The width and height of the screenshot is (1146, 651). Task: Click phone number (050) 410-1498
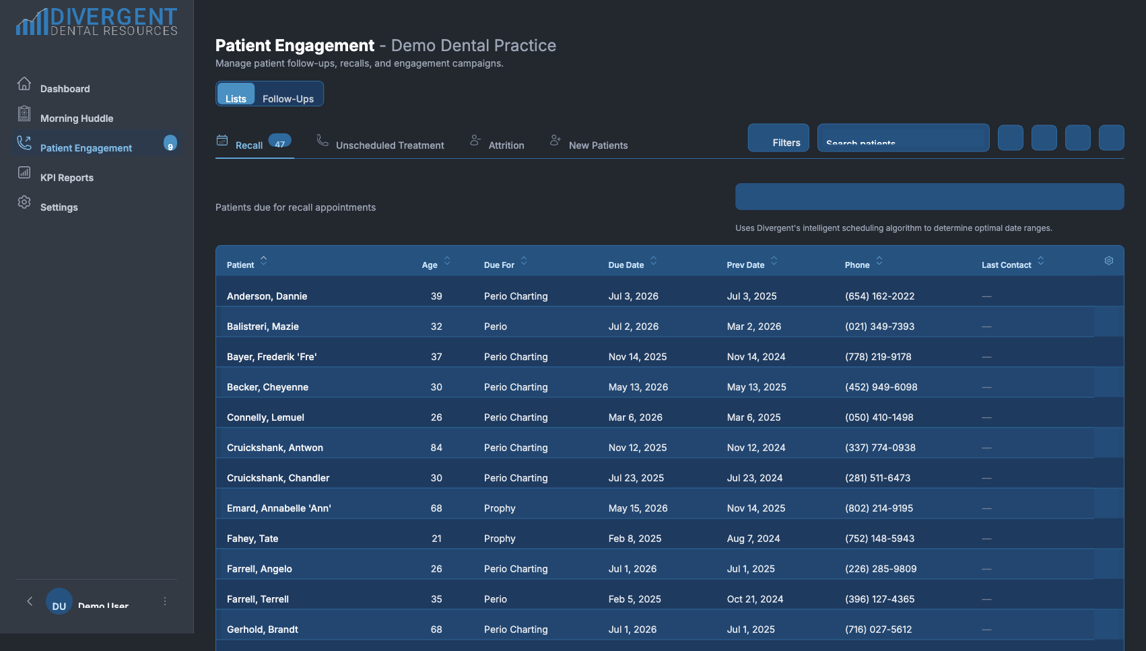pyautogui.click(x=879, y=417)
